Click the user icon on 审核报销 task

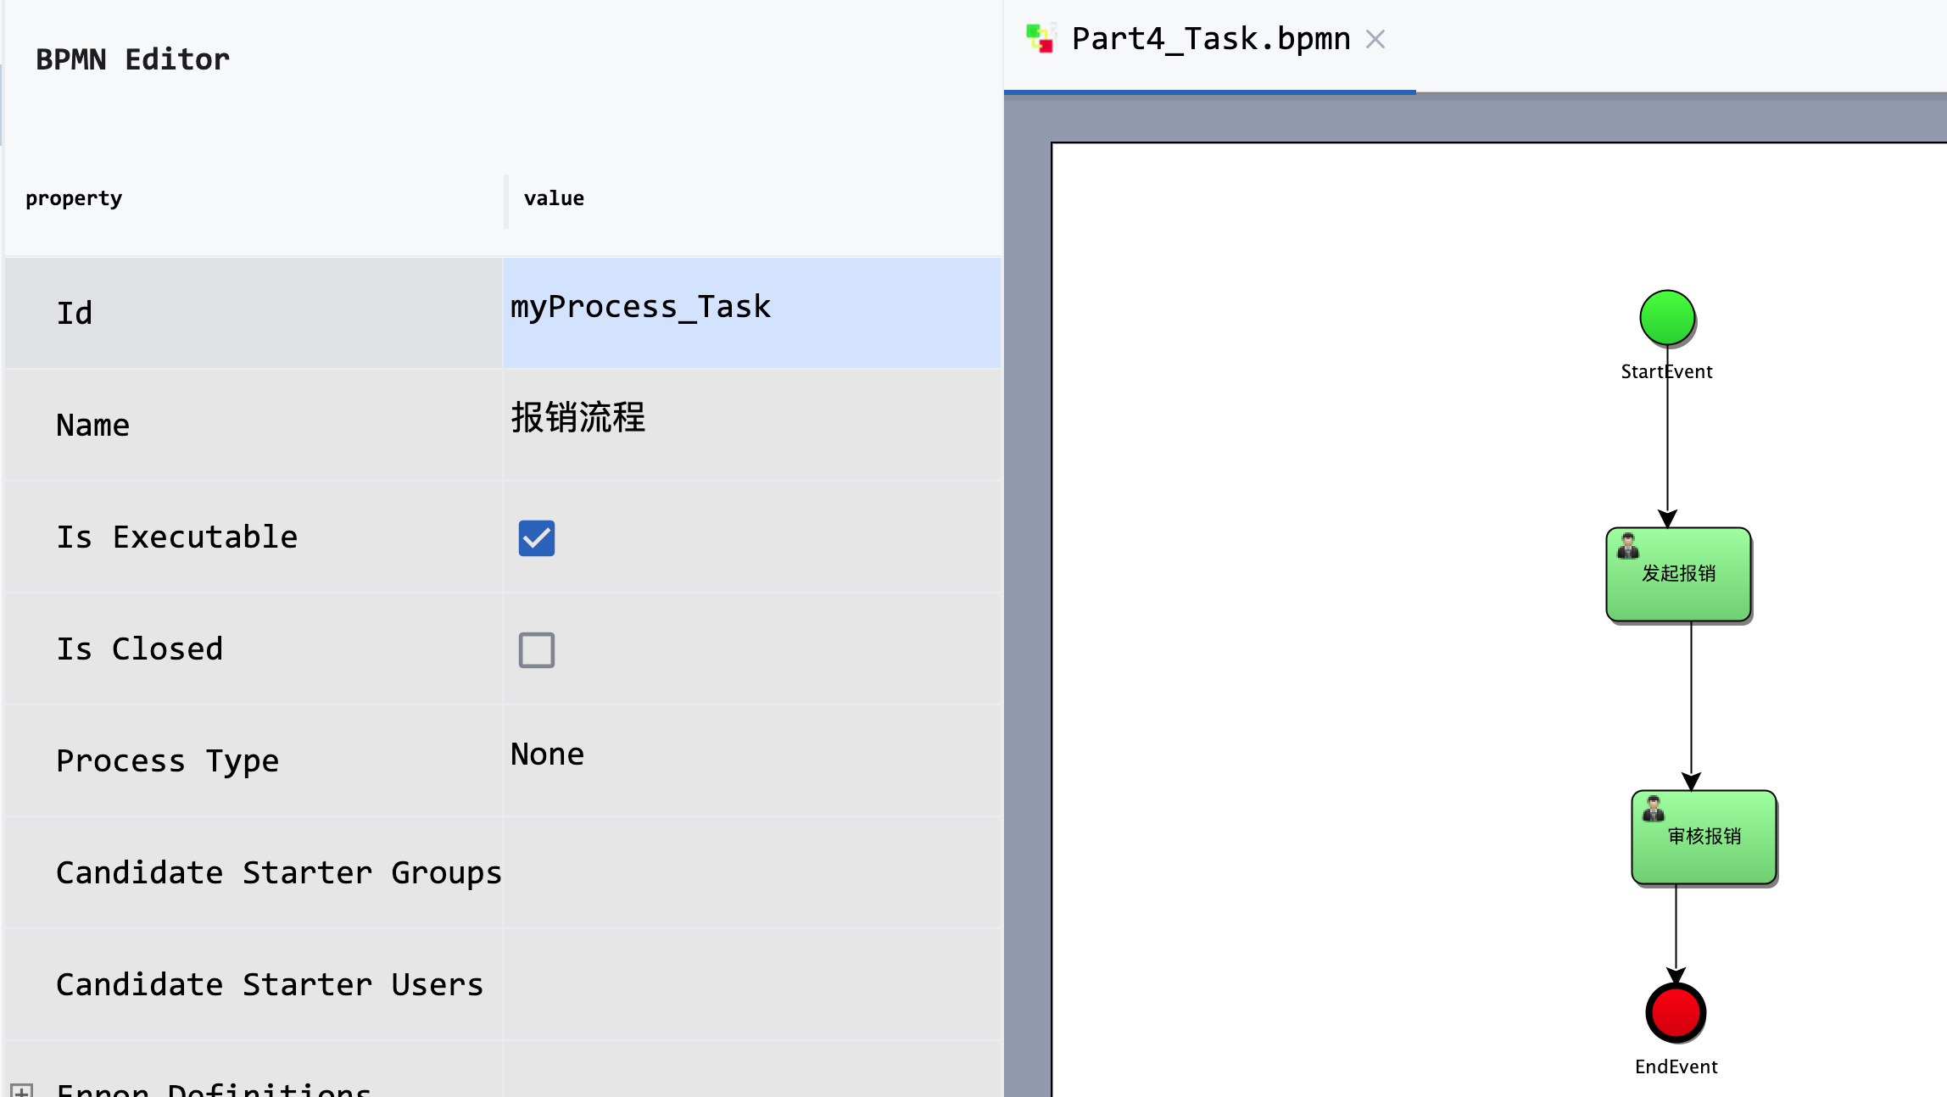tap(1652, 808)
